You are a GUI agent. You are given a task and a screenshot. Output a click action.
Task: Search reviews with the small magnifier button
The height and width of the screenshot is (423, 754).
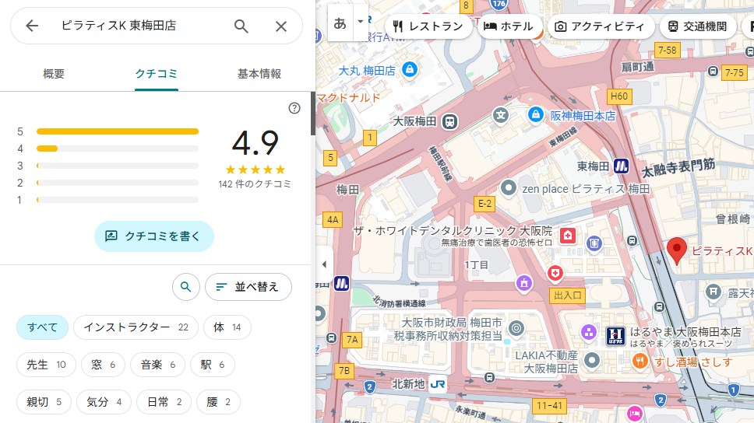185,287
